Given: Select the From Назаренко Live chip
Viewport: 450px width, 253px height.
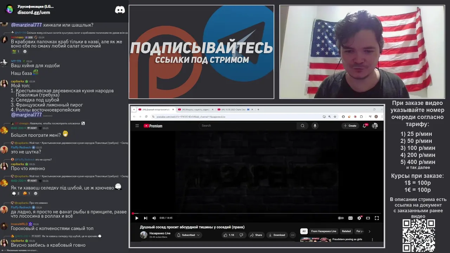Looking at the screenshot, I should click(x=324, y=231).
